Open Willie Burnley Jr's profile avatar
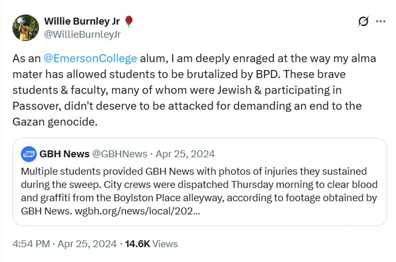The height and width of the screenshot is (262, 396). coord(26,28)
